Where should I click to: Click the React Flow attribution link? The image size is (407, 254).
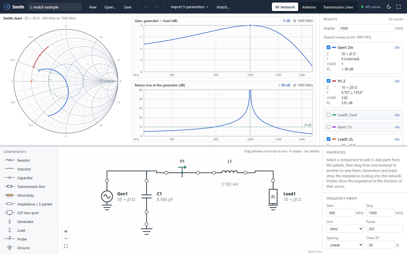tap(315, 251)
